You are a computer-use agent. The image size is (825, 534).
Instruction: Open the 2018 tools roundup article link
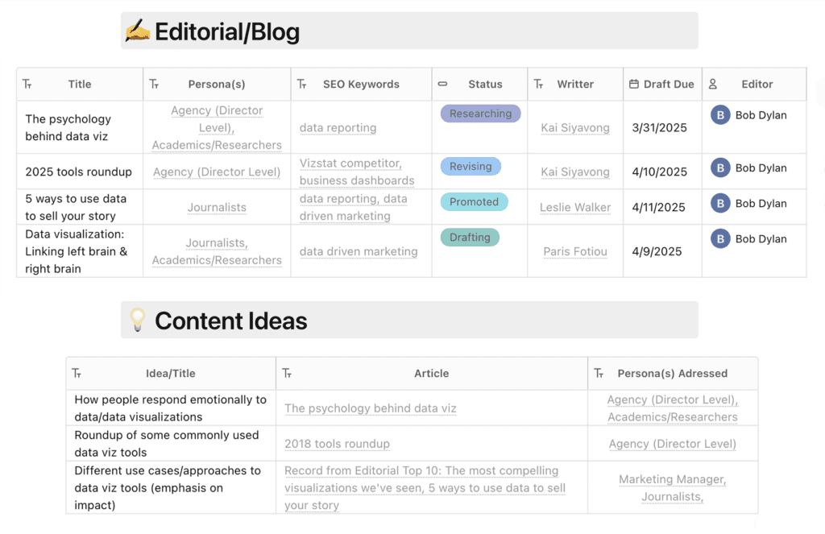[337, 444]
